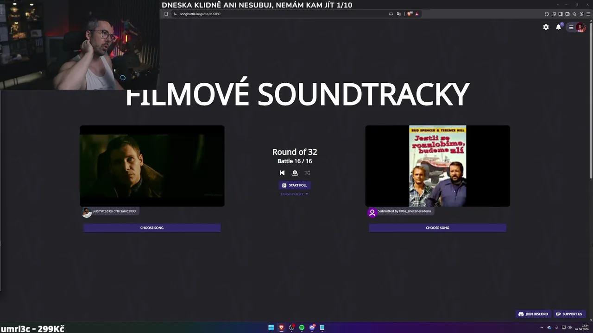Click the translate page icon in address bar
The width and height of the screenshot is (593, 333).
tap(398, 14)
